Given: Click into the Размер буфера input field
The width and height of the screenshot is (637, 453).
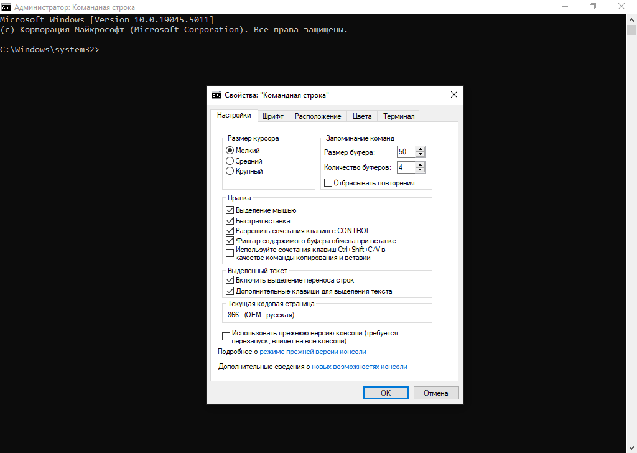Looking at the screenshot, I should 405,152.
